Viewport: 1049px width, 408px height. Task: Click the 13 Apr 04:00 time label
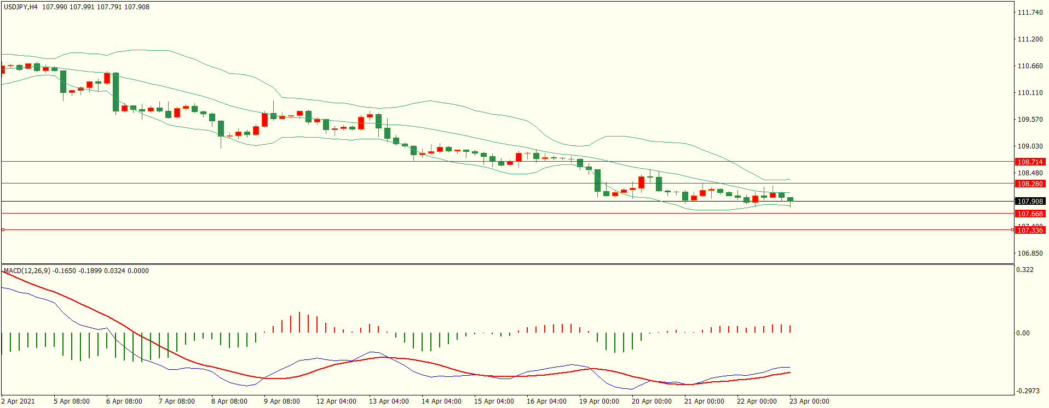point(389,401)
